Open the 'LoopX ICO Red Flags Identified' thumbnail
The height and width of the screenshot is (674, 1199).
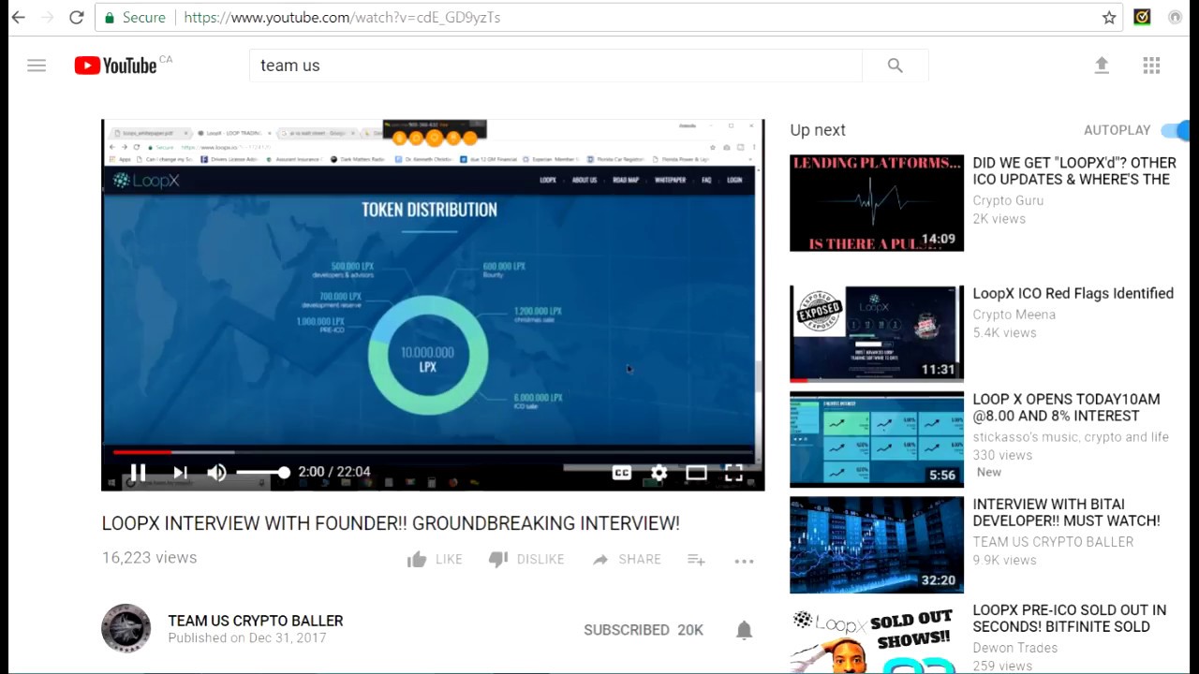pos(877,334)
